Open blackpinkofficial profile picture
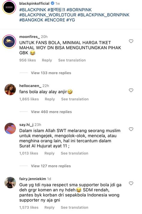The image size is (142, 214). pyautogui.click(x=9, y=7)
